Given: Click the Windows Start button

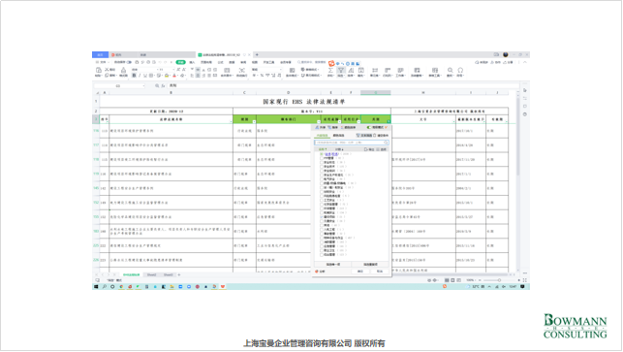Looking at the screenshot, I should (96, 286).
